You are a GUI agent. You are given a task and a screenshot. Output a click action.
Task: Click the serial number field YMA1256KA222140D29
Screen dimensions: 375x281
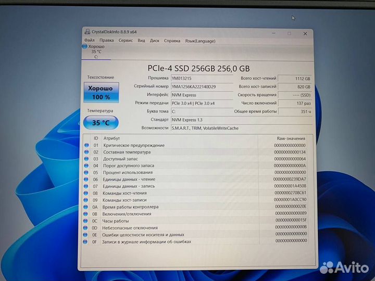point(202,87)
